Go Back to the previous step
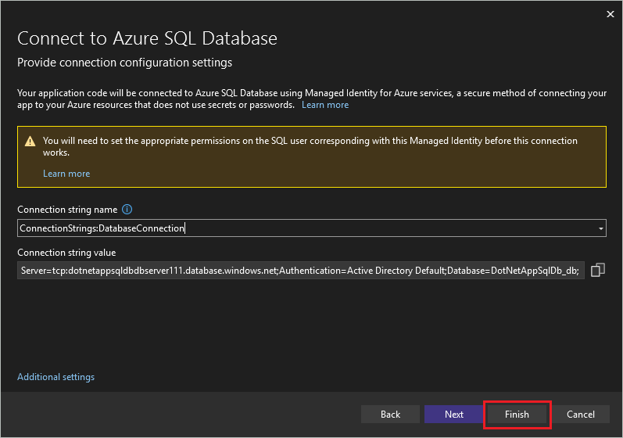Screen dimensions: 623x438 tap(390, 415)
